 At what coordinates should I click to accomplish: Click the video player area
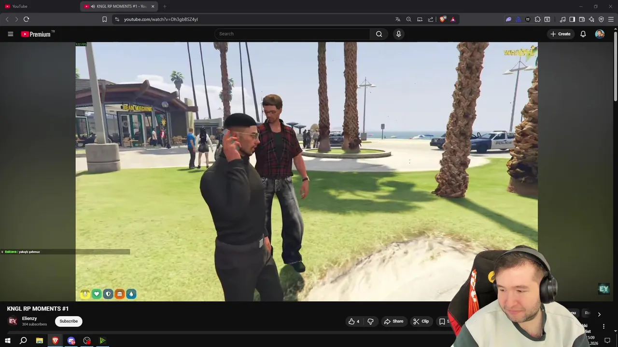pyautogui.click(x=307, y=172)
